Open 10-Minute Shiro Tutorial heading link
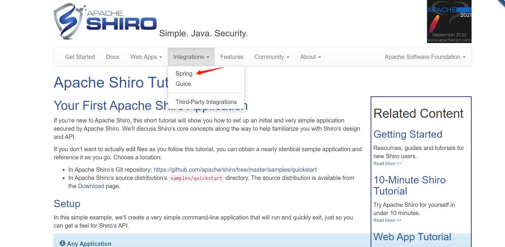 click(409, 185)
